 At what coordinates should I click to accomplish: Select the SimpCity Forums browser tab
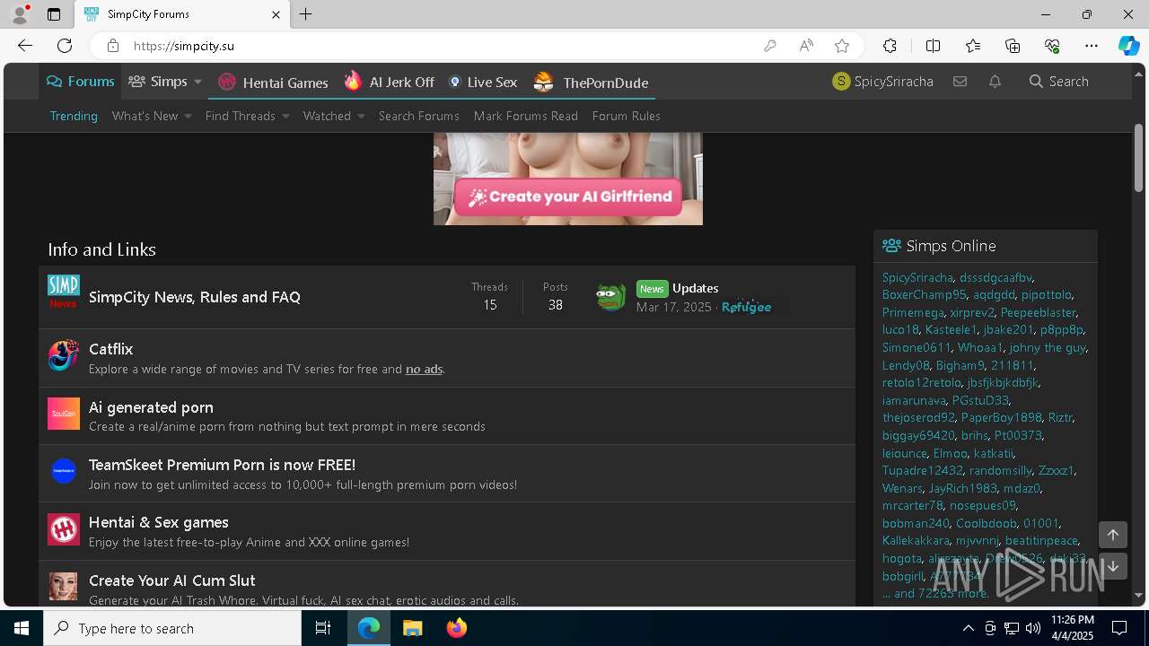(182, 14)
